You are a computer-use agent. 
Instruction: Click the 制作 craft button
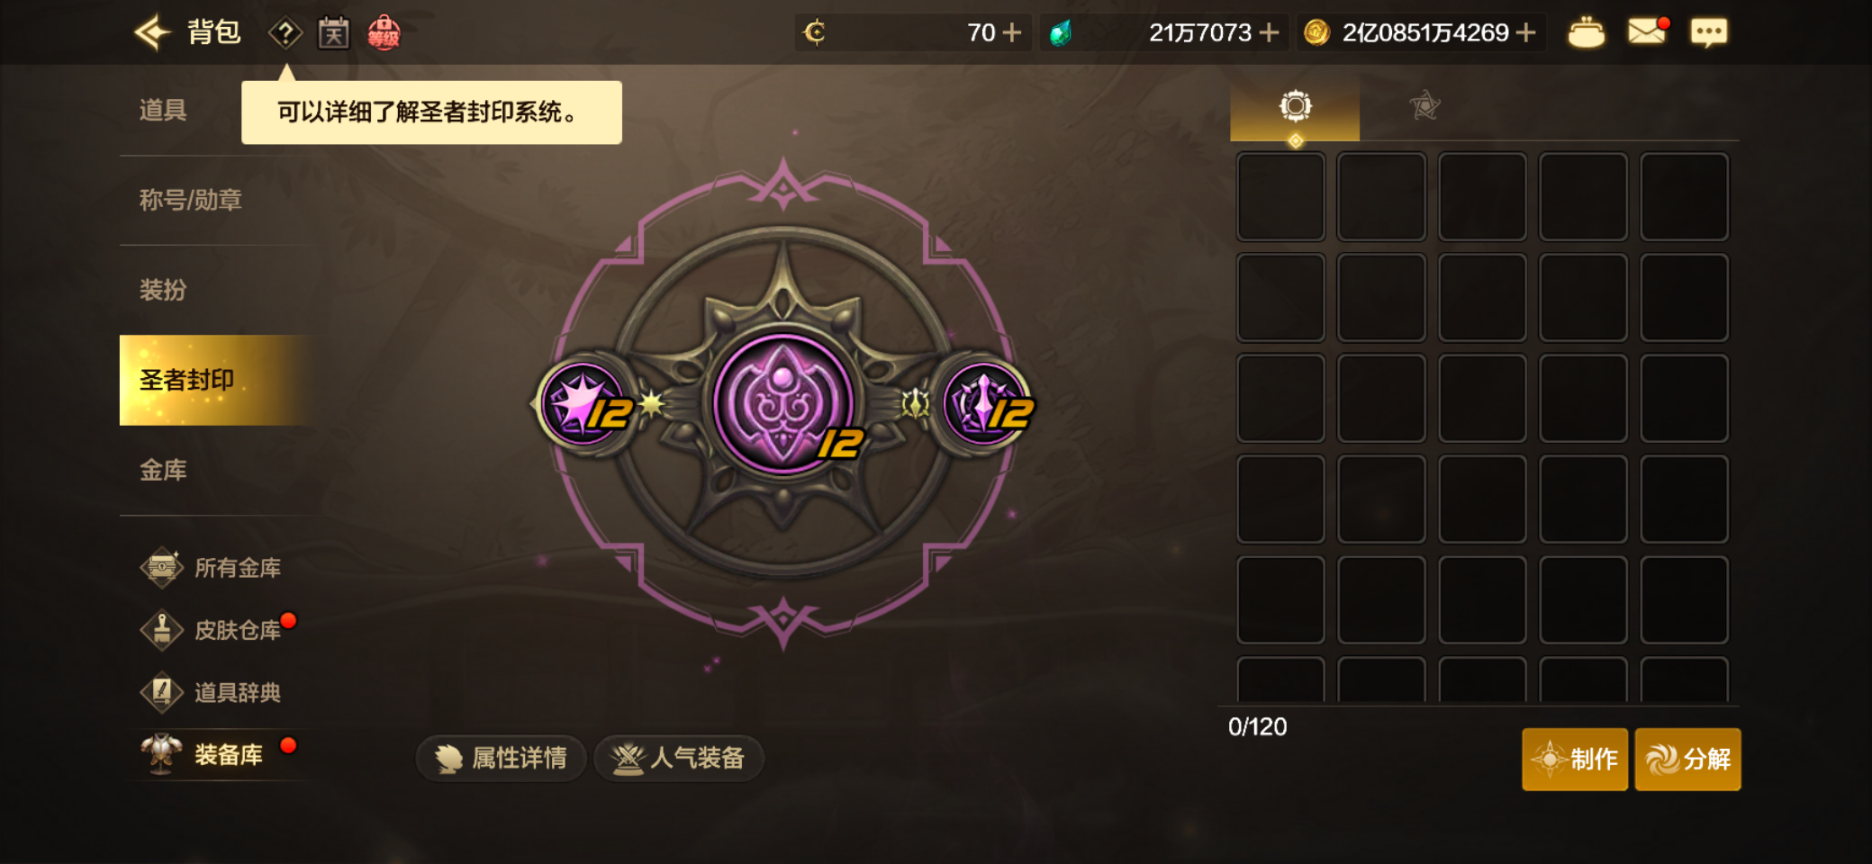pyautogui.click(x=1575, y=760)
